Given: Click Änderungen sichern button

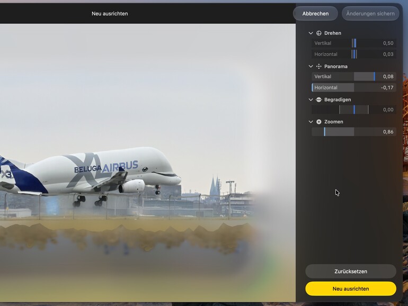Looking at the screenshot, I should tap(370, 14).
